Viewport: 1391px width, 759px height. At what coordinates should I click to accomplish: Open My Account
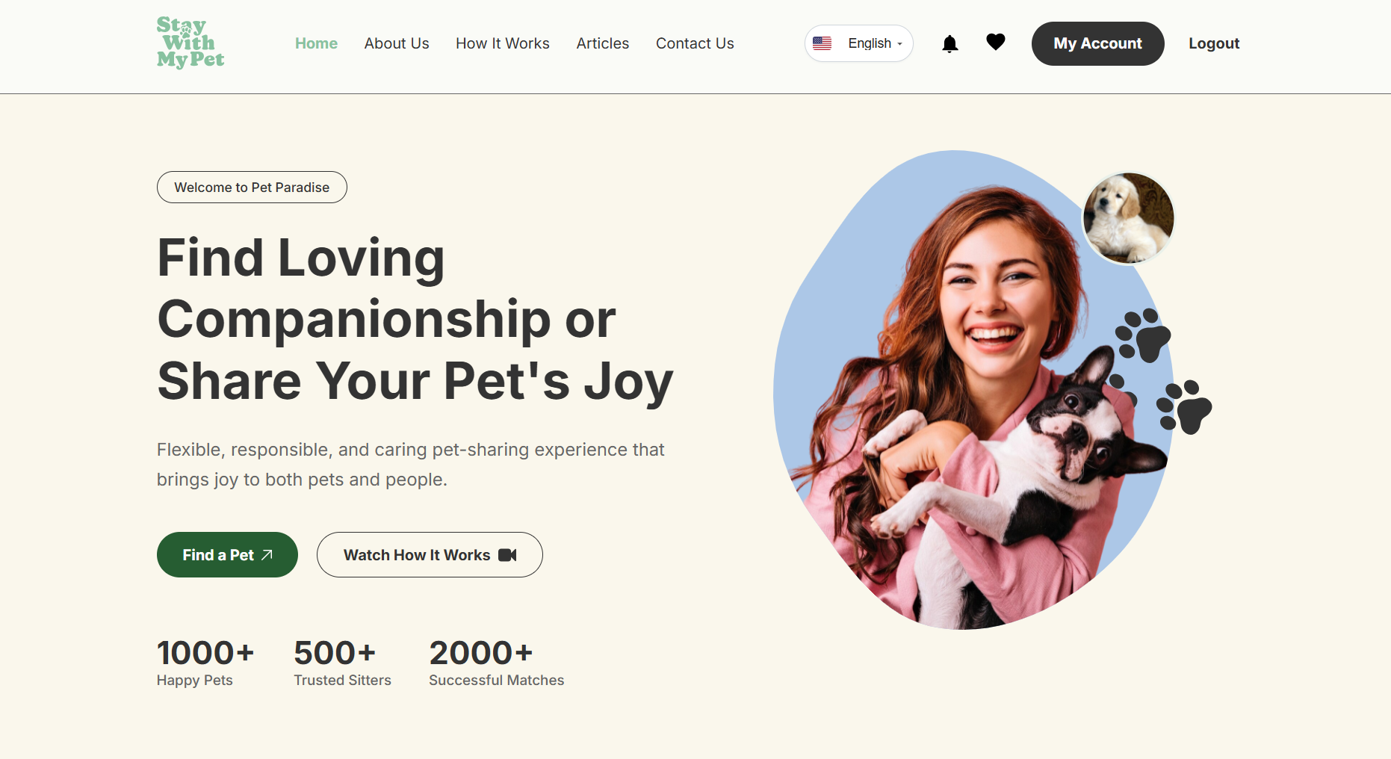pyautogui.click(x=1097, y=43)
